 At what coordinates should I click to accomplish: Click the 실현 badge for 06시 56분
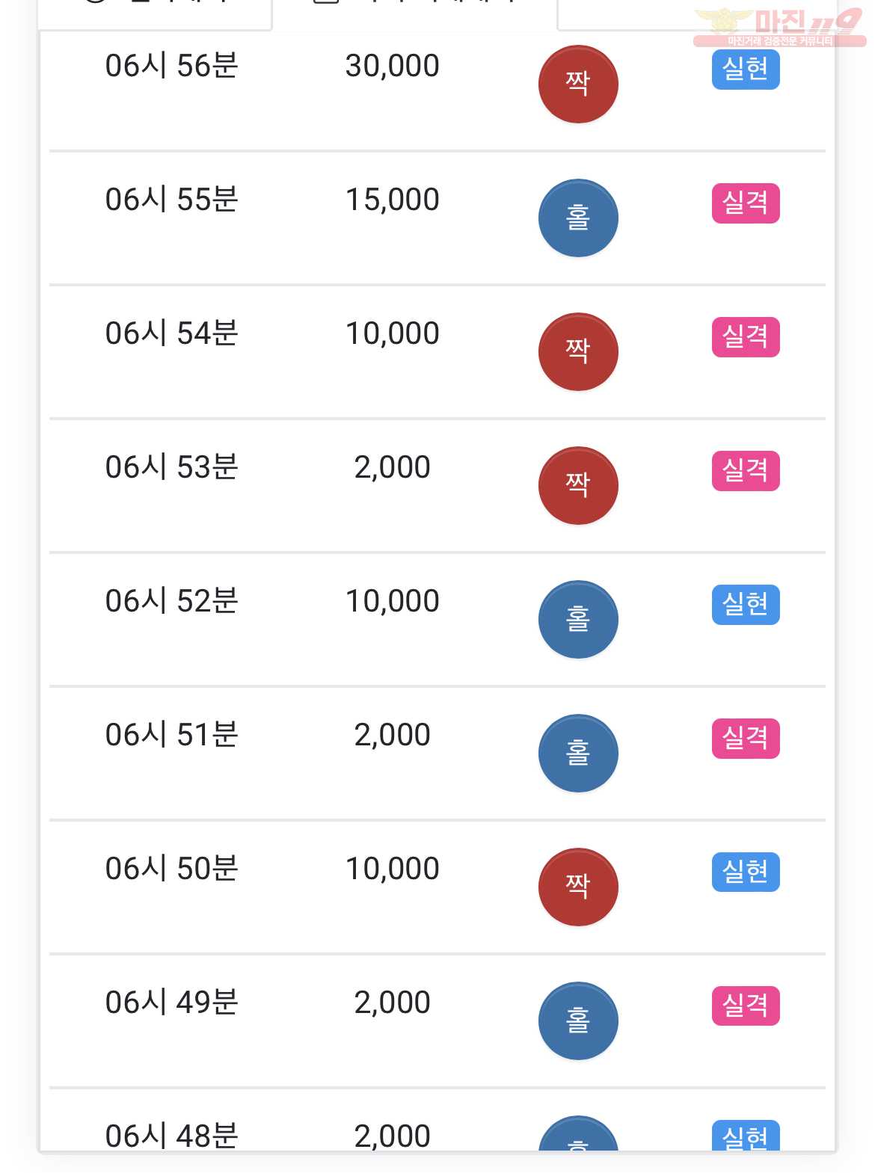pos(746,70)
